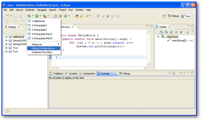Click the Print toolbar icon

pos(20,16)
